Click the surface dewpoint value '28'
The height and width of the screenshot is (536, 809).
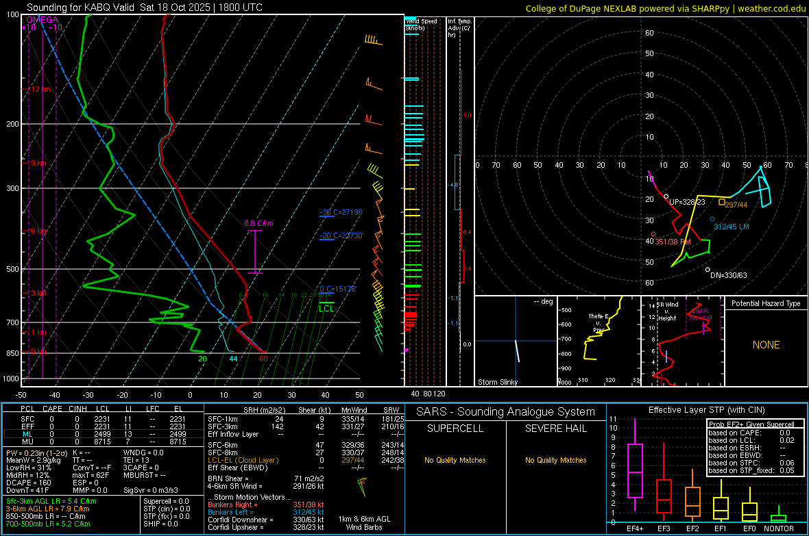[x=202, y=359]
